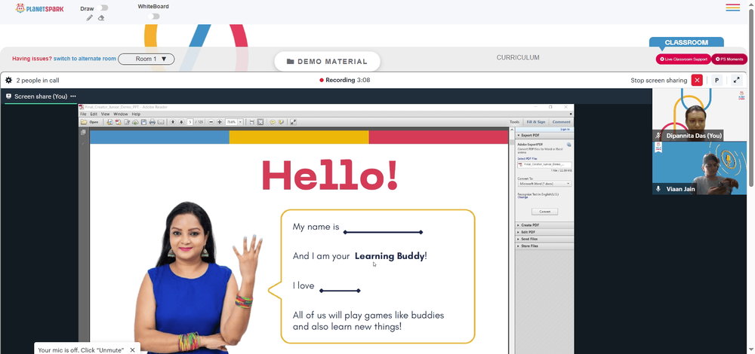Click 'switch to alternate room' link
Viewport: 755px width, 354px height.
pyautogui.click(x=85, y=59)
